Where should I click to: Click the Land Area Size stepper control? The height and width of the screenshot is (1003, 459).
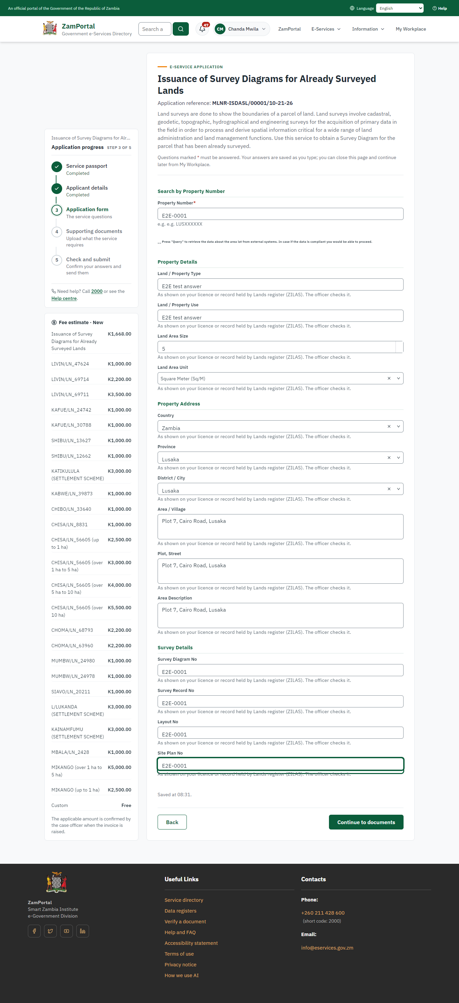399,347
